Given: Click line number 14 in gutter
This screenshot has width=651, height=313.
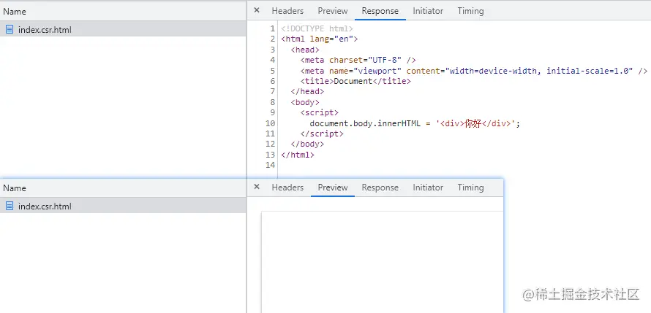Looking at the screenshot, I should 270,165.
